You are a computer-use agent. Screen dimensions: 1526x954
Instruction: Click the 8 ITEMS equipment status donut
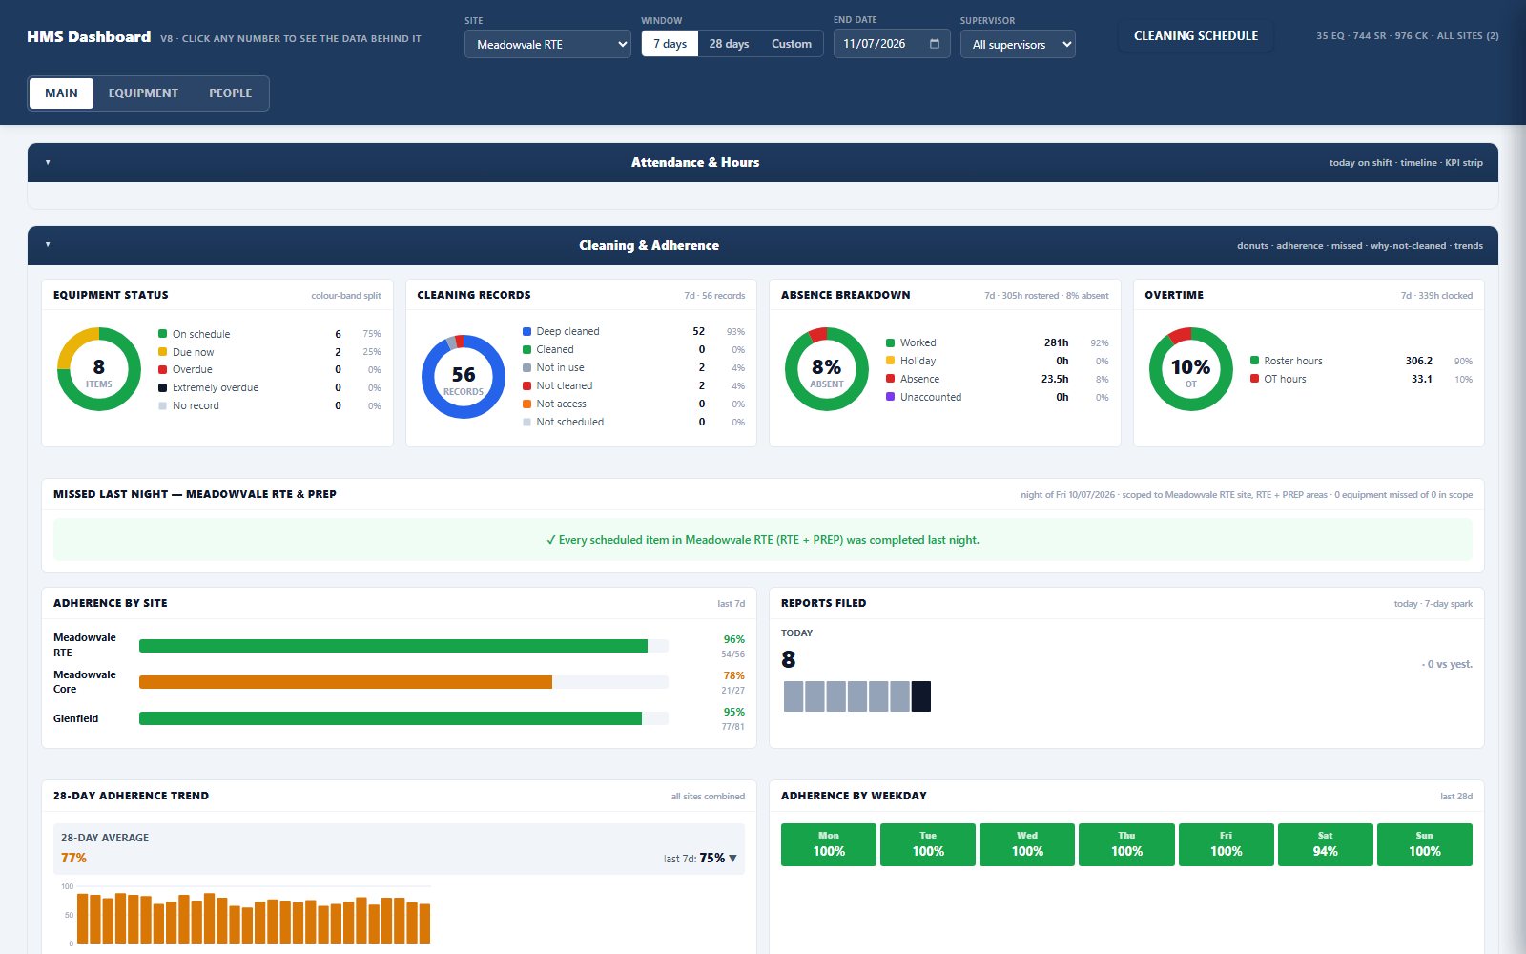[x=99, y=369]
